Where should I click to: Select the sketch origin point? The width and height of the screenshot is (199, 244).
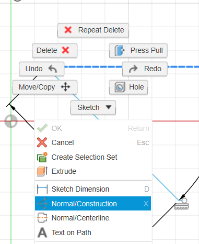[11, 121]
